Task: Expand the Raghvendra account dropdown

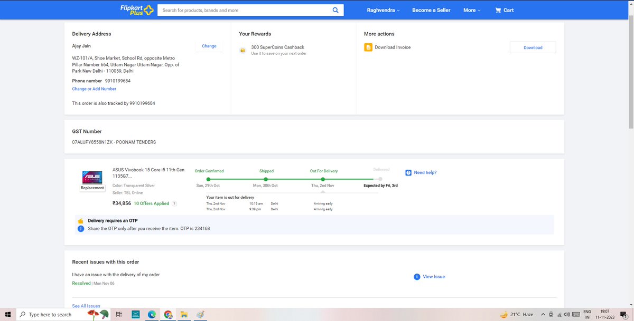Action: [383, 10]
